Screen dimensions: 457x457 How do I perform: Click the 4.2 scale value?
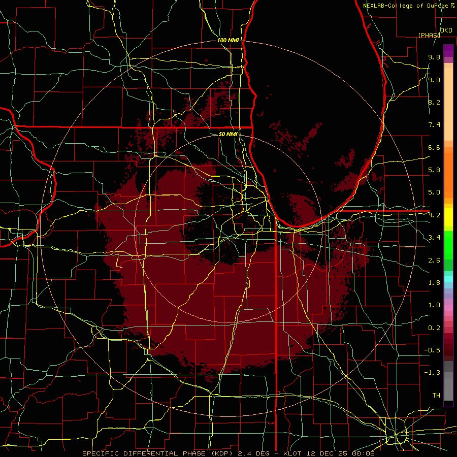point(434,215)
